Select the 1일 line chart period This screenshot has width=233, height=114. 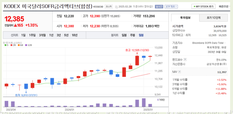(x=23, y=35)
